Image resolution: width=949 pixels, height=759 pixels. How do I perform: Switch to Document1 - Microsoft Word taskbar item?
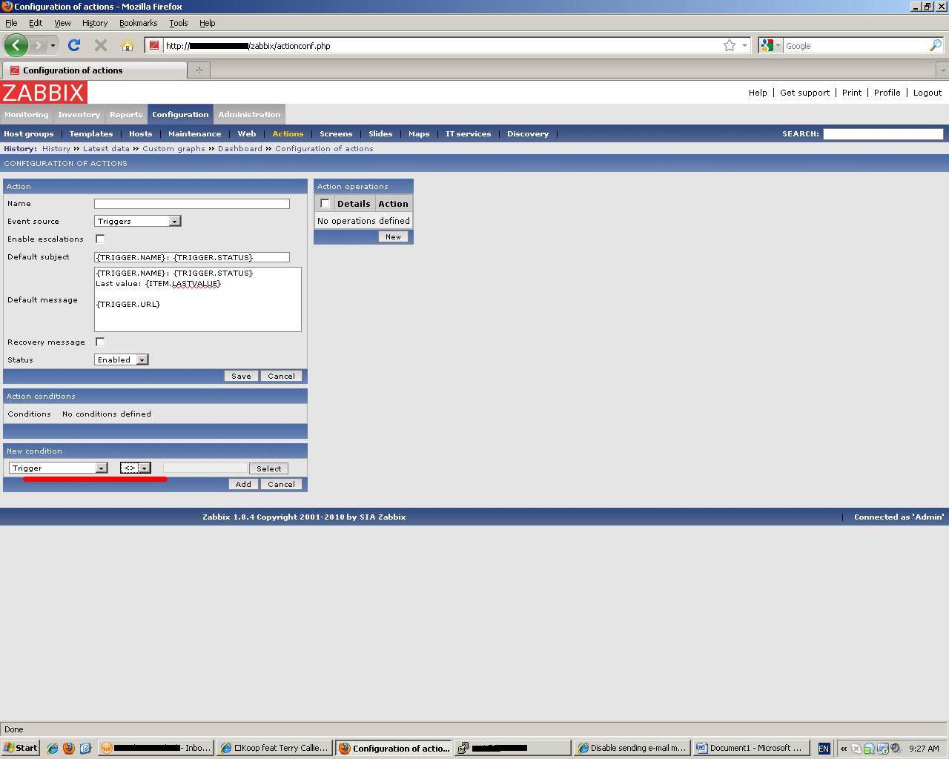pyautogui.click(x=751, y=748)
